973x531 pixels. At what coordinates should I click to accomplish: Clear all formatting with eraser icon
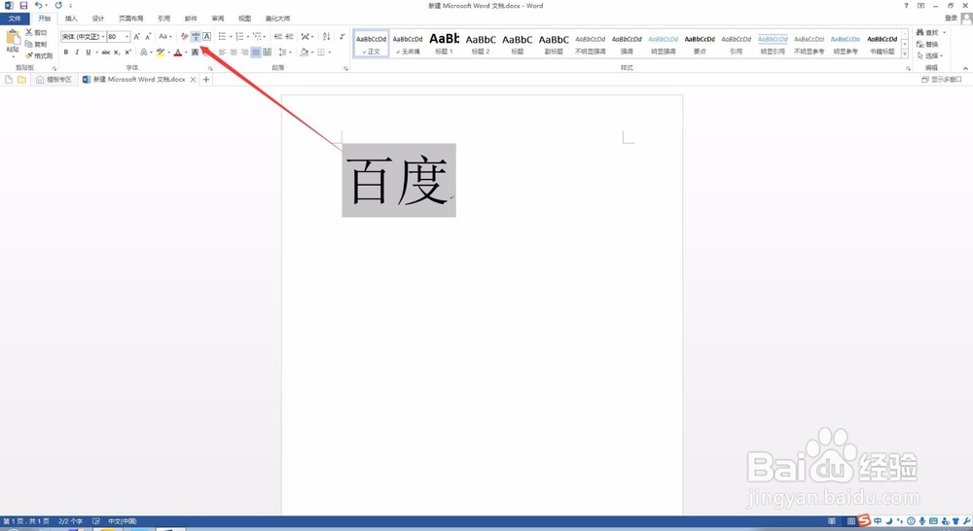point(184,37)
